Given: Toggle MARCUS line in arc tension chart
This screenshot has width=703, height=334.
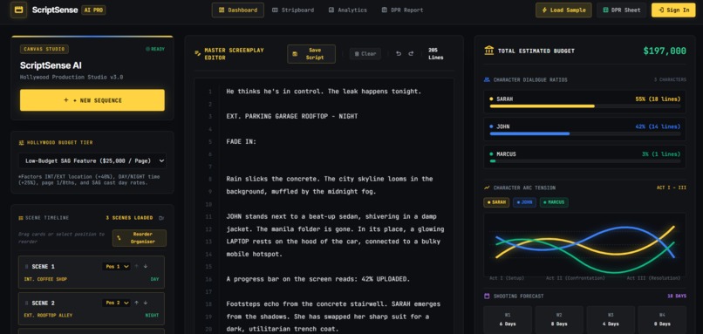Looking at the screenshot, I should [554, 202].
